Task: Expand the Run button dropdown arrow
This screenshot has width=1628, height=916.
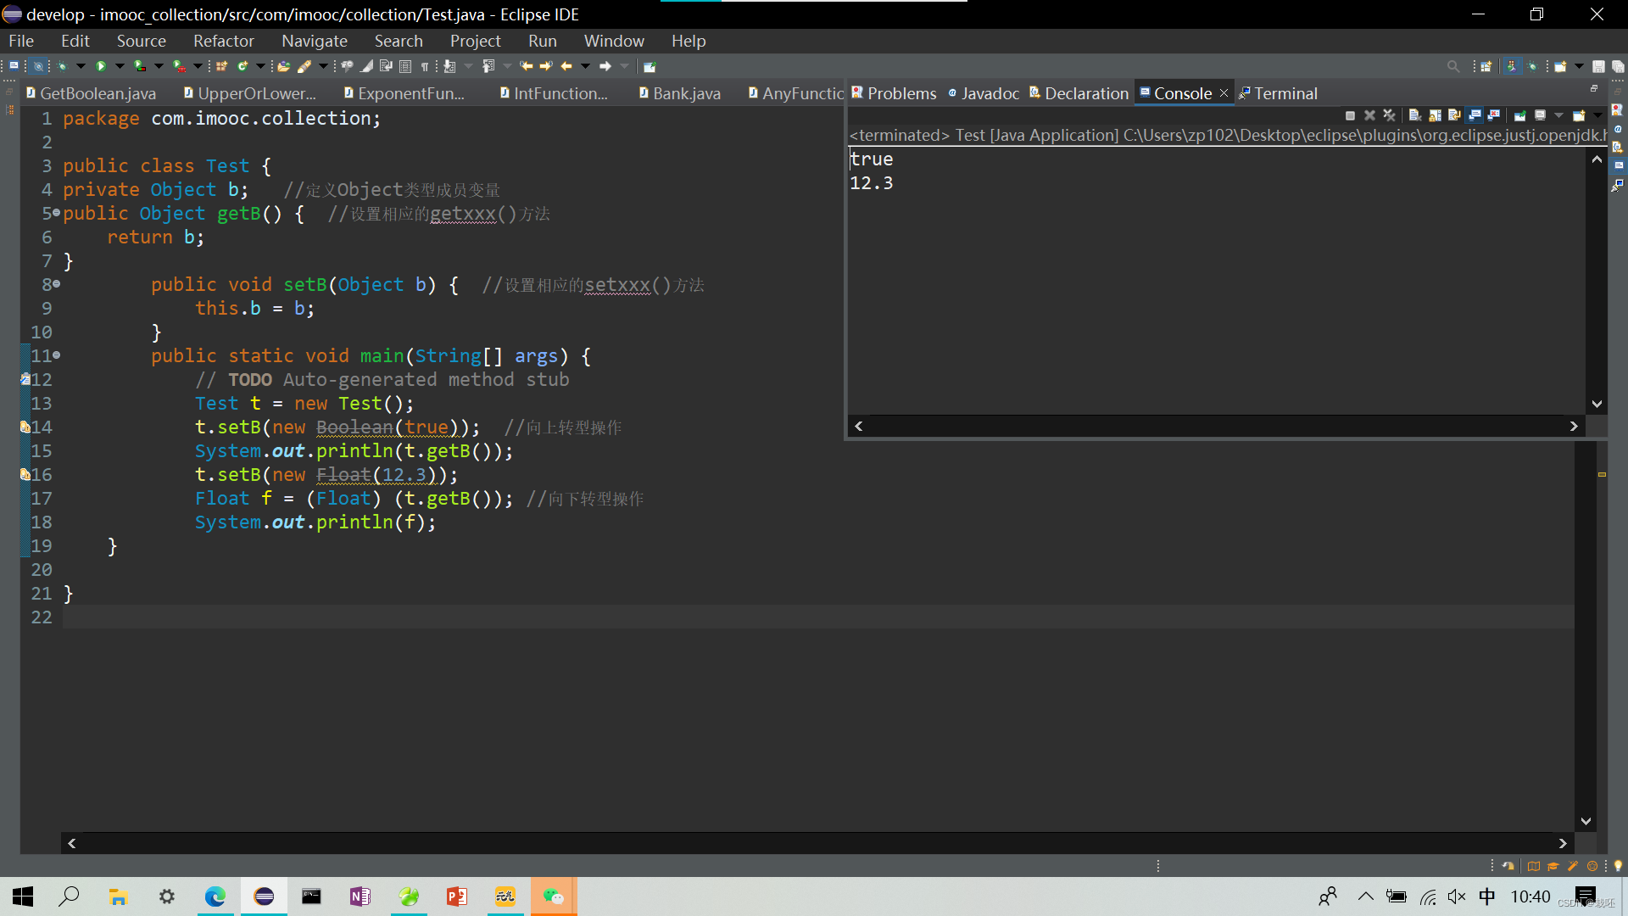Action: [120, 66]
